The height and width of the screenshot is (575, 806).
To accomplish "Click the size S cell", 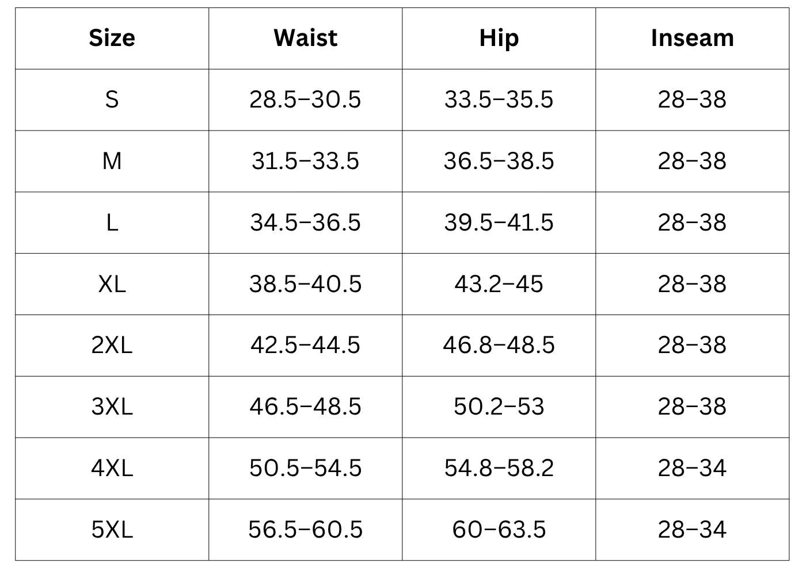I will 112,99.
